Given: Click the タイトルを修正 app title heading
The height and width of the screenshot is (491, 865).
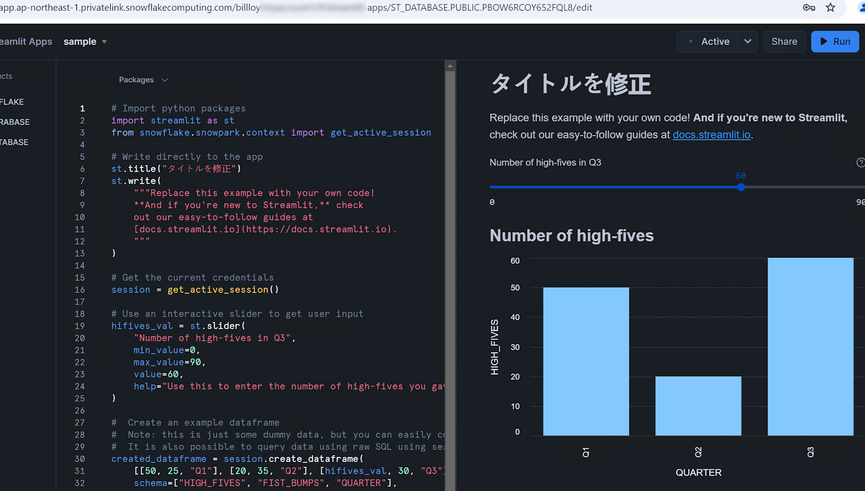Looking at the screenshot, I should click(x=571, y=84).
